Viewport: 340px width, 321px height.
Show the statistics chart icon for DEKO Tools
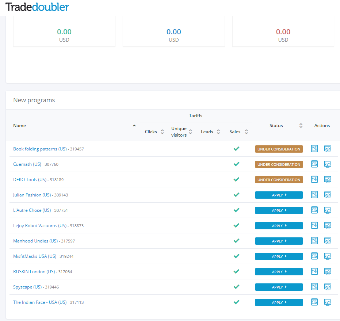pyautogui.click(x=328, y=179)
